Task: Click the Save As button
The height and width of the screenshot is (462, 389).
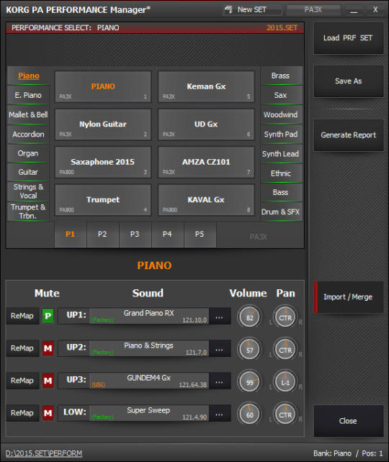Action: [x=349, y=81]
